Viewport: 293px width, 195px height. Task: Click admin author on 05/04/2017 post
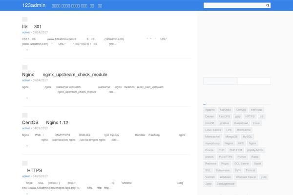(x=26, y=80)
